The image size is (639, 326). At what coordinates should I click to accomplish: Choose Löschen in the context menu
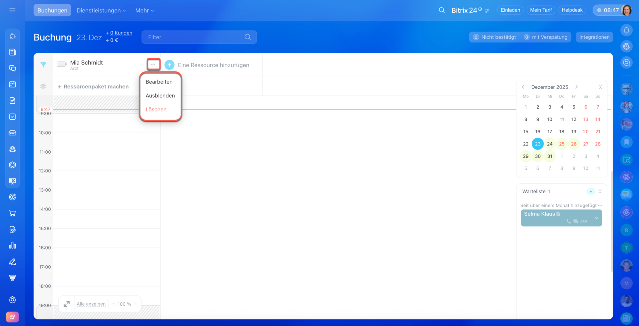156,109
